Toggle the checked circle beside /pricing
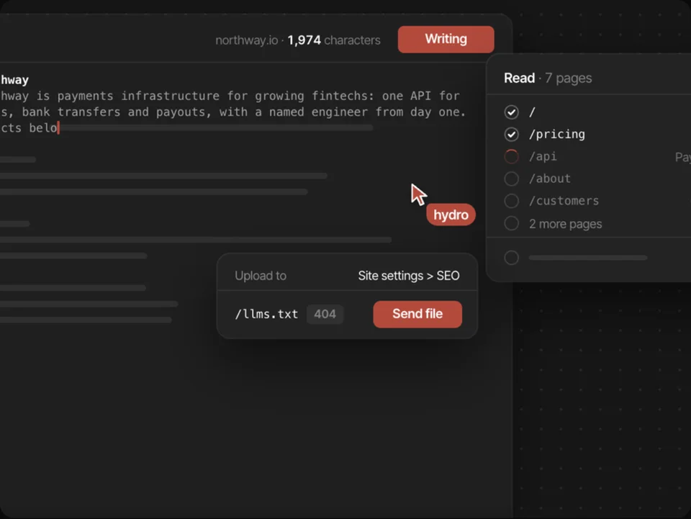Screen dimensions: 691x519 pyautogui.click(x=511, y=135)
